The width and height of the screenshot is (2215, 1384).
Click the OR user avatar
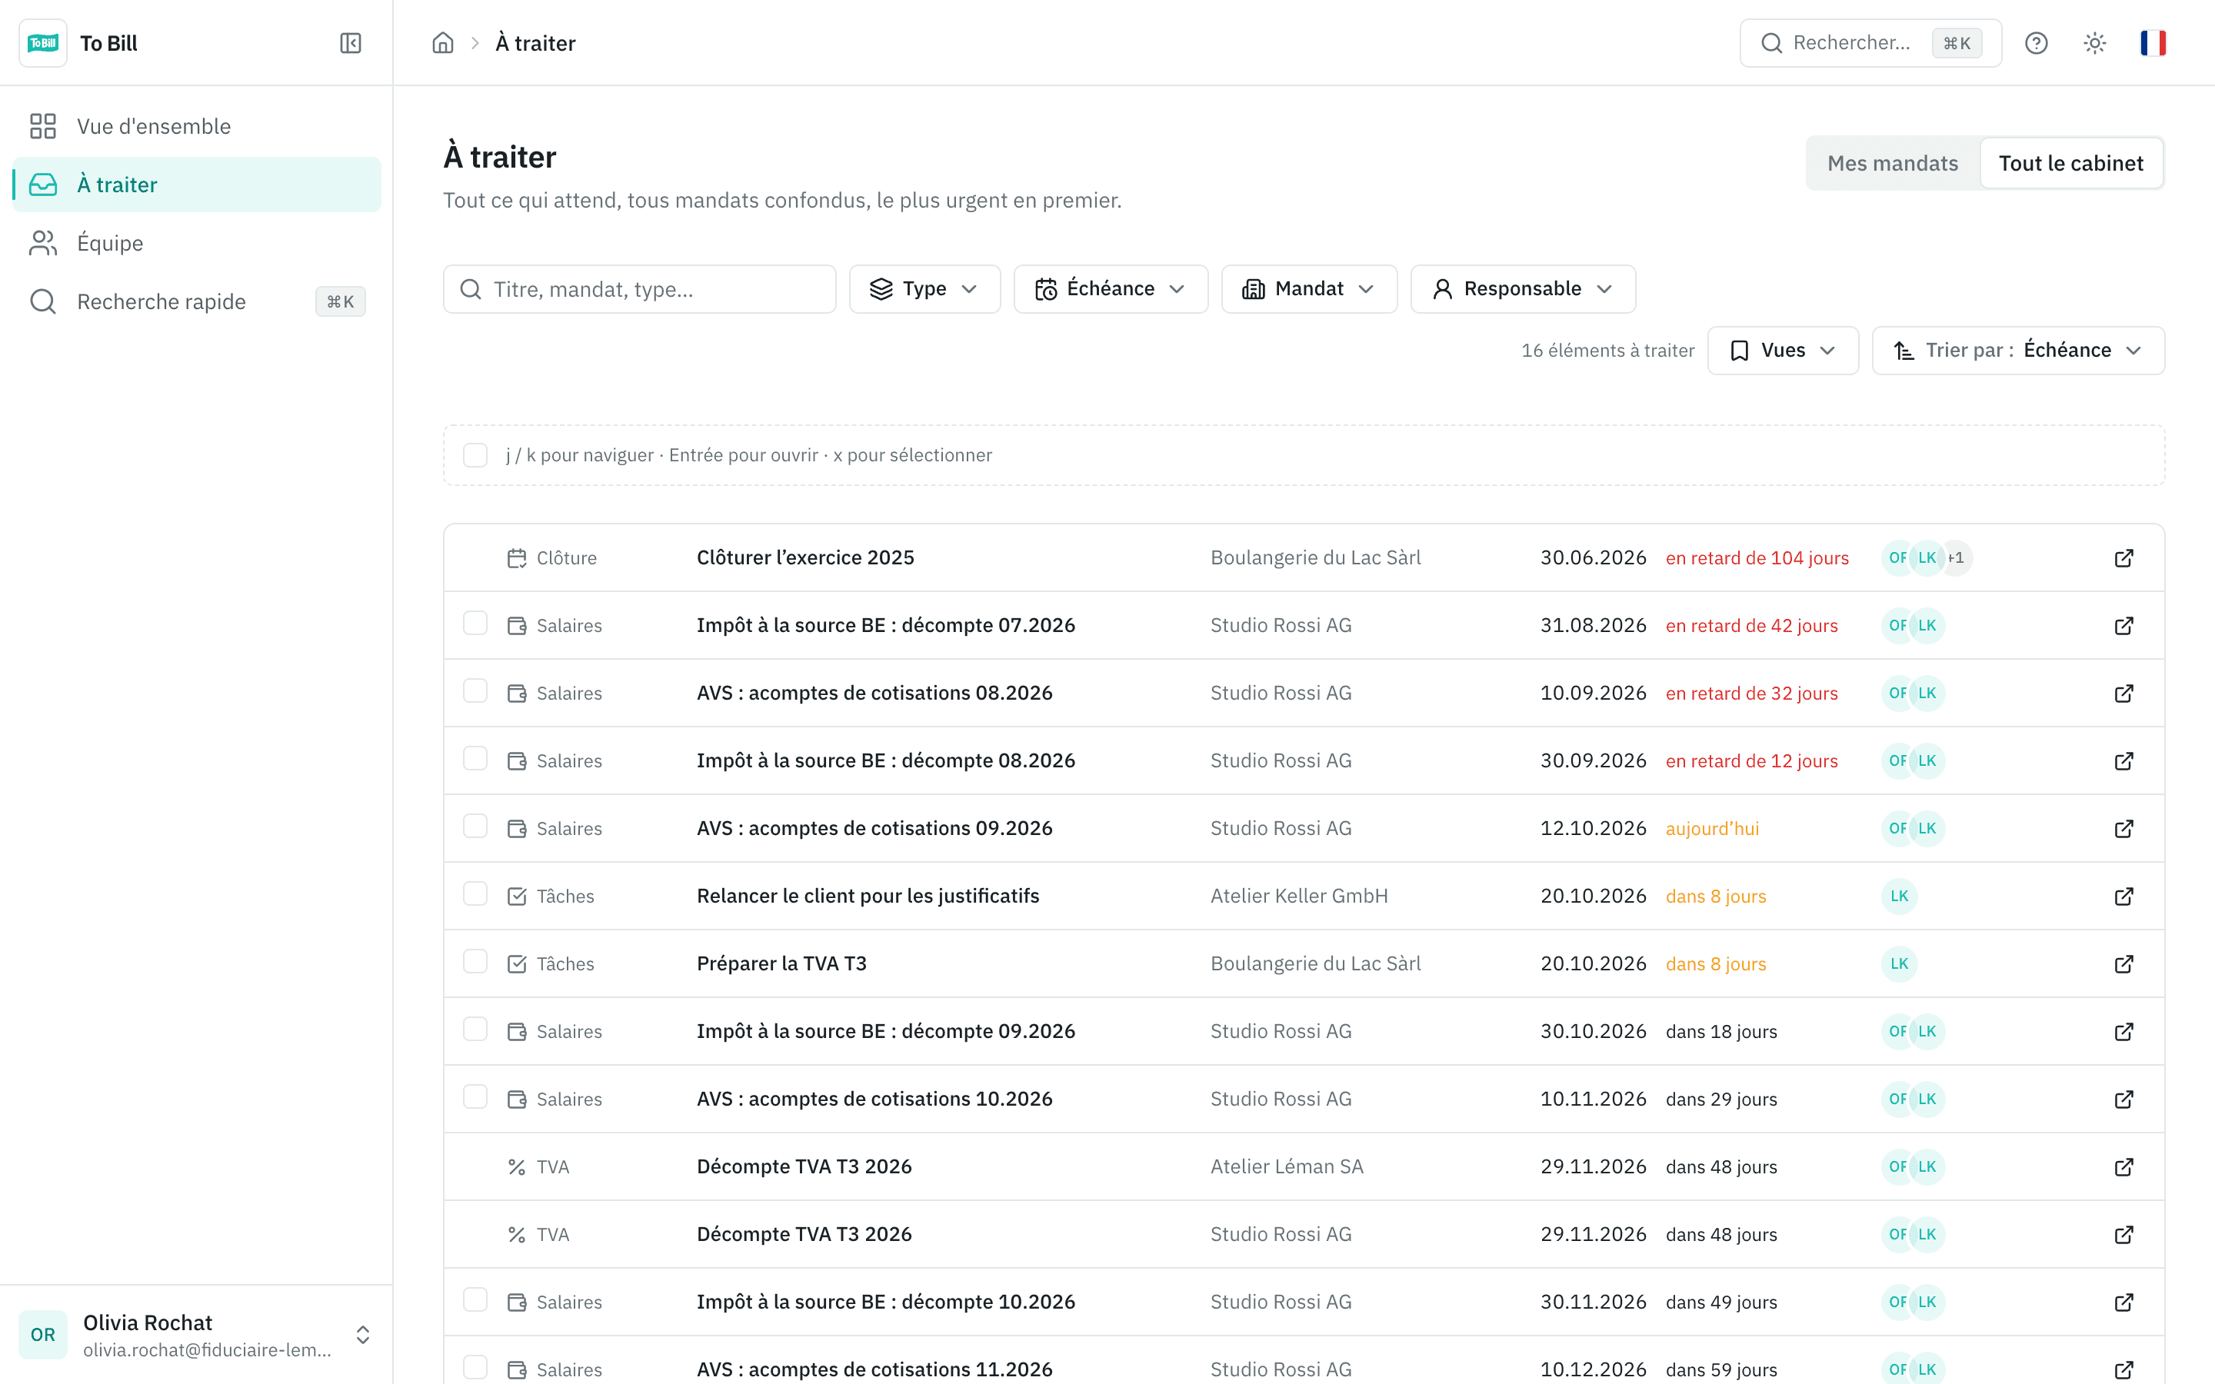coord(43,1335)
